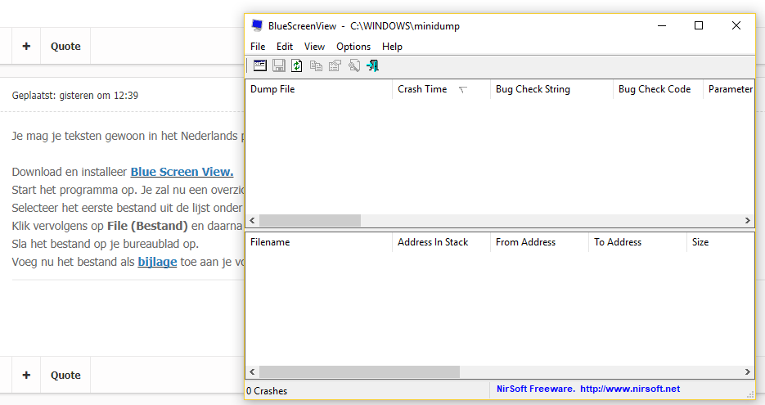Open the bijlage link in forum post

[x=157, y=262]
